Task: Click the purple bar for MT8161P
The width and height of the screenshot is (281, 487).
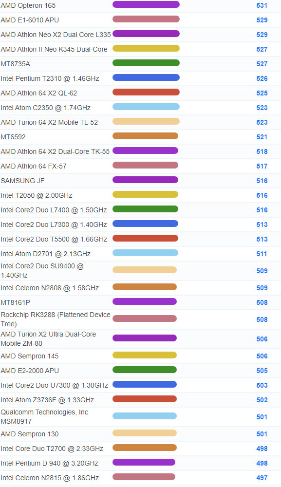Action: tap(144, 301)
